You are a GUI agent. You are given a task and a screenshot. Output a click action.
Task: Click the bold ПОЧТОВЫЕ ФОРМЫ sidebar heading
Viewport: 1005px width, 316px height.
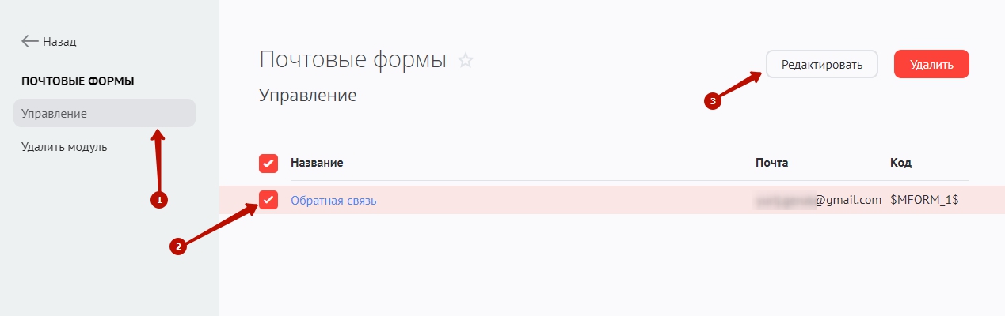(78, 81)
